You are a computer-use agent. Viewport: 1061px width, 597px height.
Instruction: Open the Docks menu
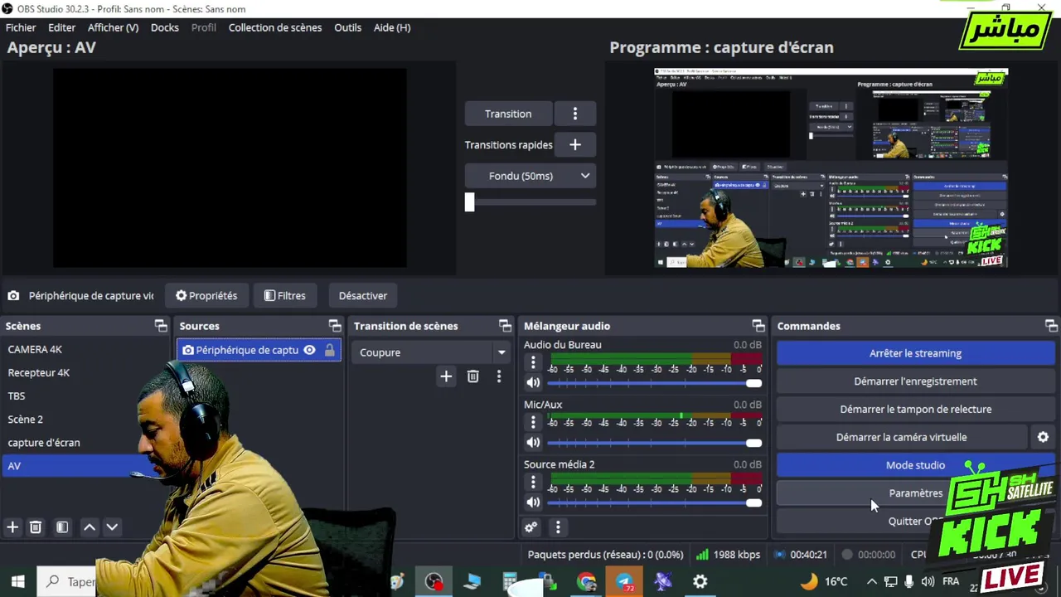(x=165, y=27)
